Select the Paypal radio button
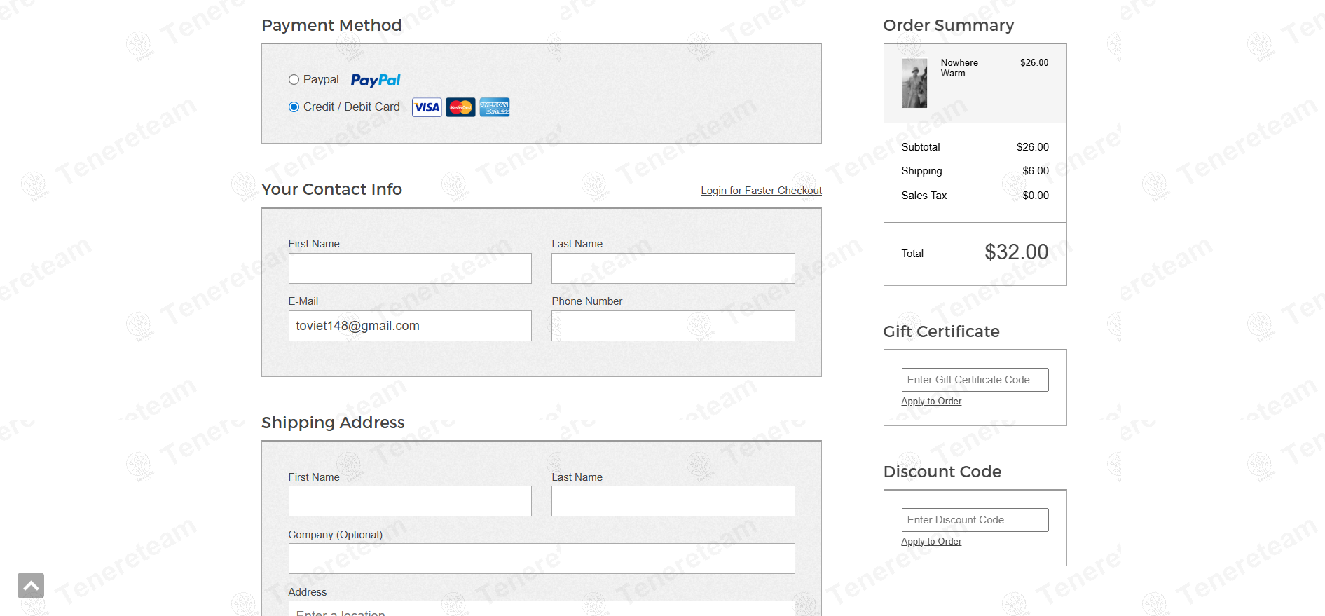The height and width of the screenshot is (616, 1325). click(x=294, y=80)
